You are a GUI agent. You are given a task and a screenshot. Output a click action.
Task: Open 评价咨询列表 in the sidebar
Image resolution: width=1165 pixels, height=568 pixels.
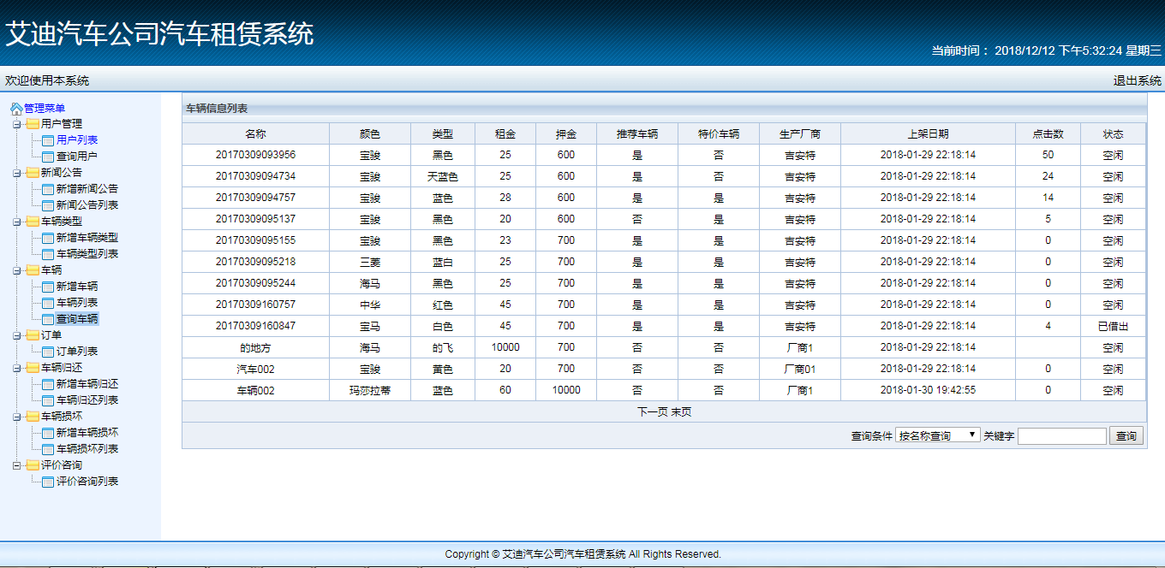coord(87,482)
